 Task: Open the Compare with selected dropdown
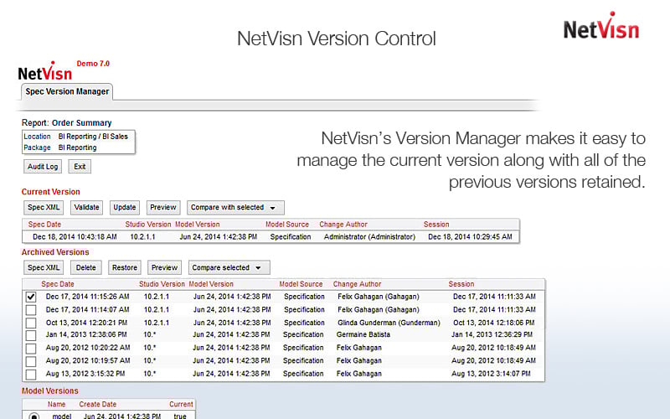click(235, 207)
